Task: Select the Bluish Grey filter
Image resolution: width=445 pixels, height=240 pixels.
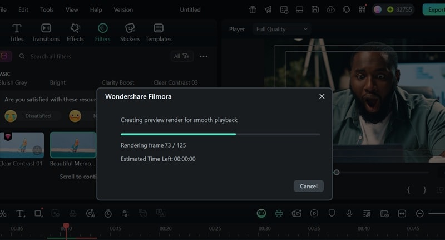Action: [13, 82]
